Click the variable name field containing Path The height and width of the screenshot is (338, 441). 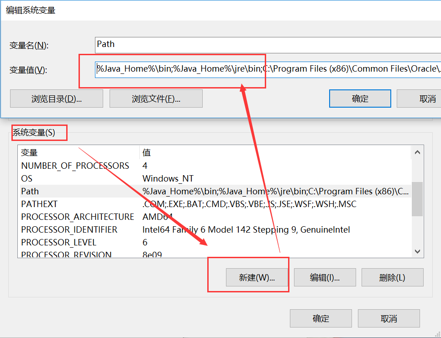pyautogui.click(x=268, y=45)
